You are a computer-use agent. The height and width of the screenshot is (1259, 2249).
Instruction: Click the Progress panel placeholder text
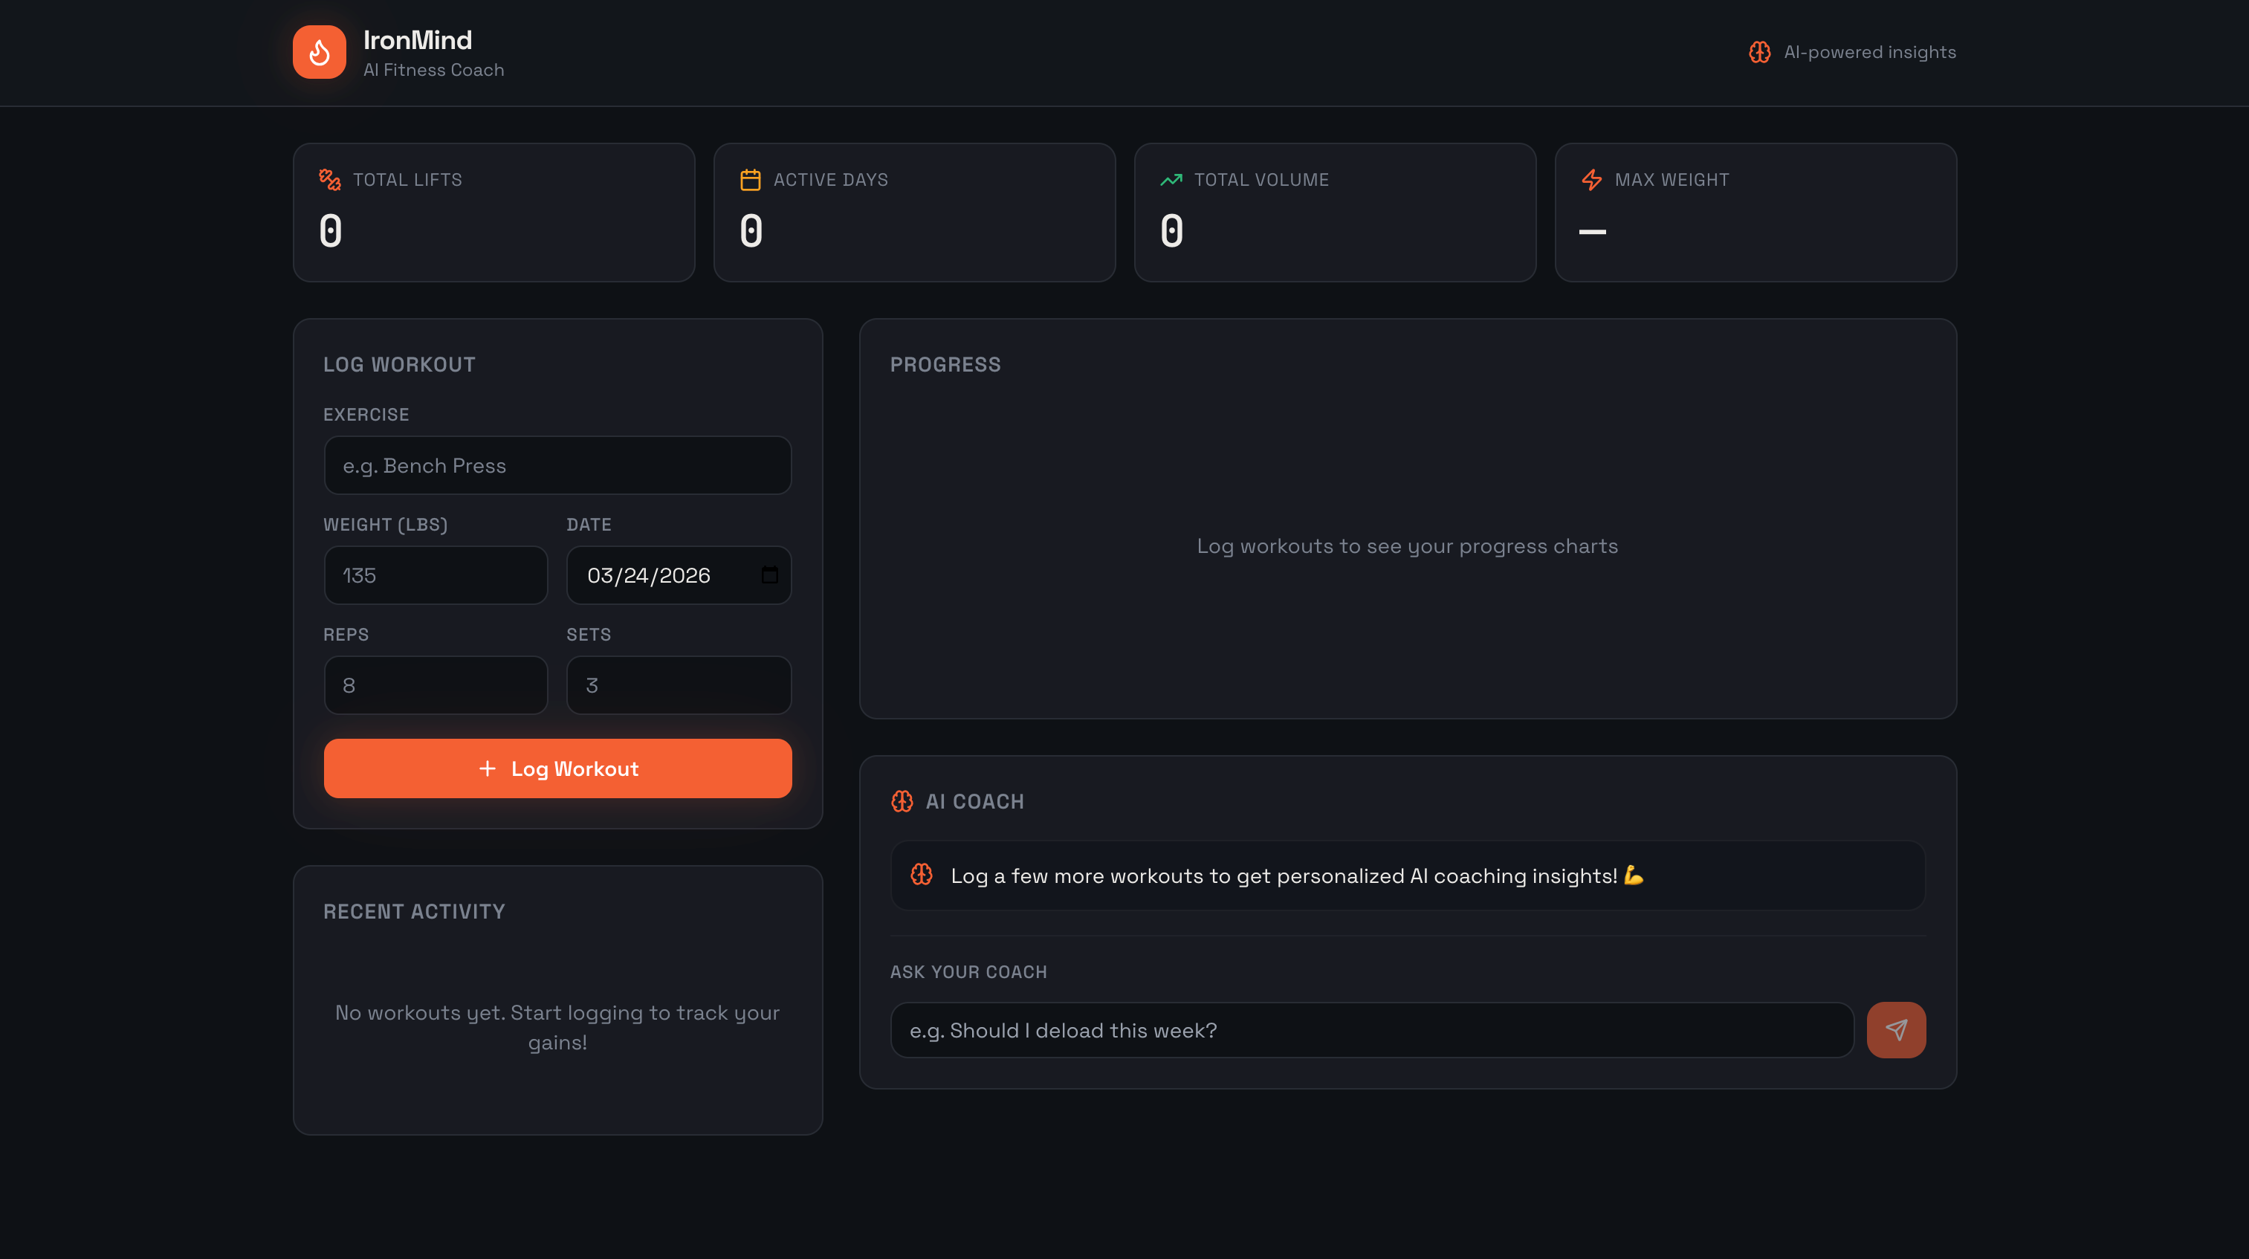tap(1408, 546)
